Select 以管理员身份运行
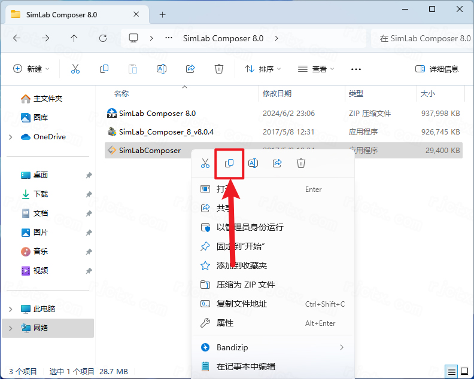Viewport: 474px width, 379px height. click(273, 227)
